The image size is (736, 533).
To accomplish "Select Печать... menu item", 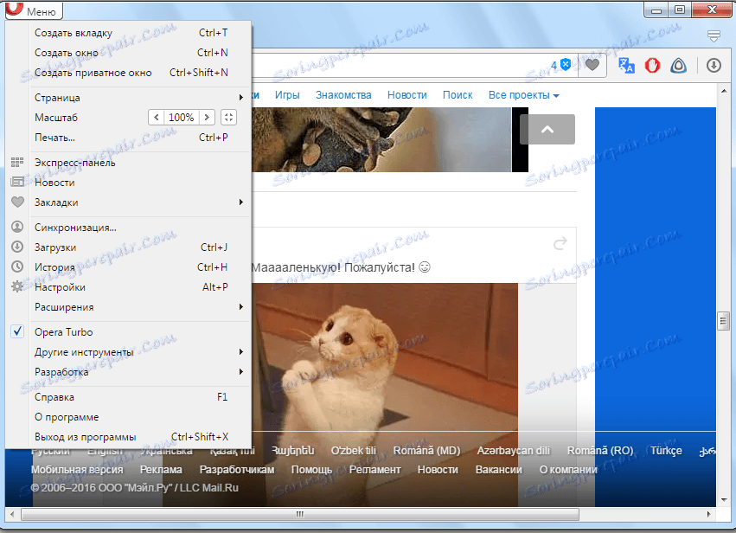I will pos(139,137).
